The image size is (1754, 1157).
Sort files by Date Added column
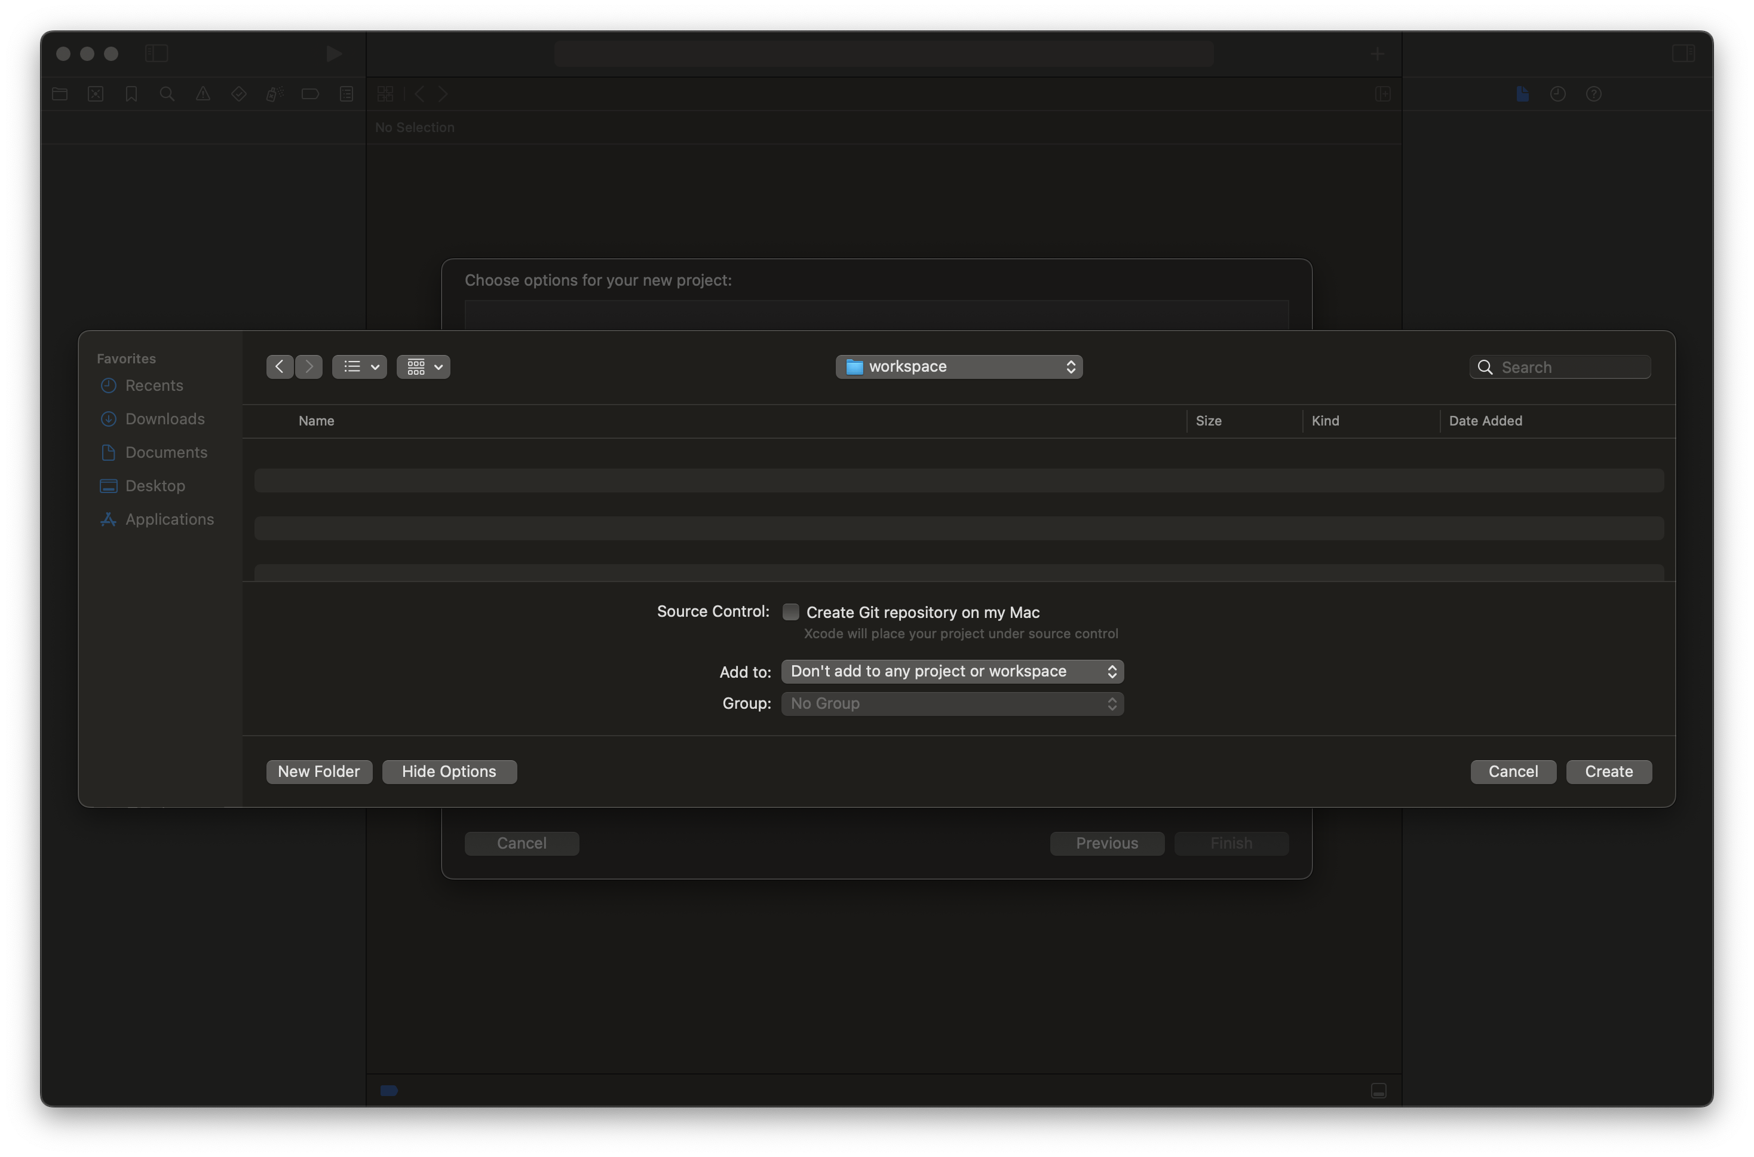1485,421
